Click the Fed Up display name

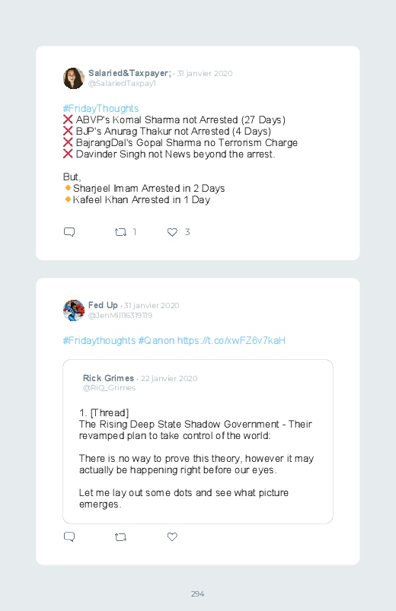point(103,305)
